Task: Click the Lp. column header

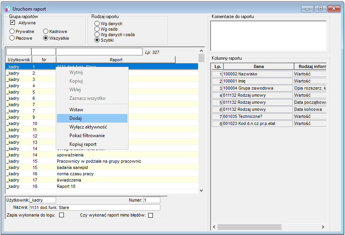Action: tap(218, 66)
